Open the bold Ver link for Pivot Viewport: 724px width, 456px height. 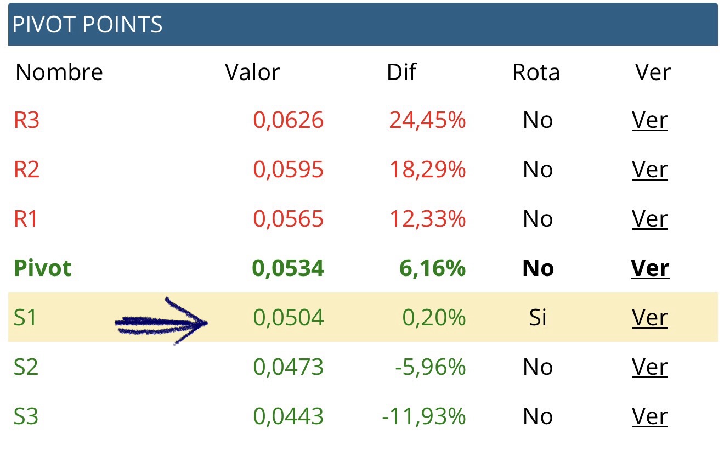(x=651, y=268)
